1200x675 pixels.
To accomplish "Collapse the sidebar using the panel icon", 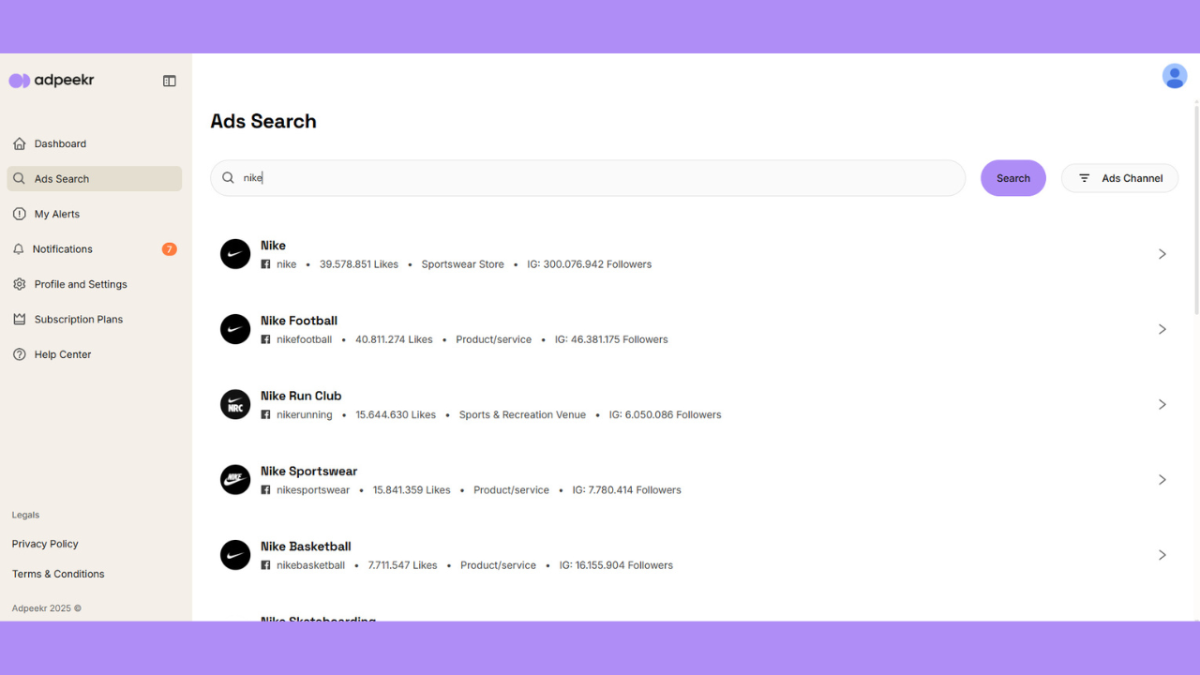I will coord(170,81).
